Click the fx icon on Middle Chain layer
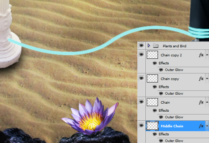The width and height of the screenshot is (209, 143). (x=201, y=126)
